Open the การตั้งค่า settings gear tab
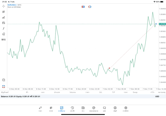This screenshot has height=116, width=166. pyautogui.click(x=126, y=109)
